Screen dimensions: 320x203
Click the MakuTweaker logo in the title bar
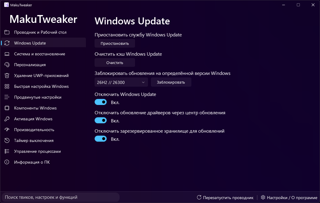[6, 5]
